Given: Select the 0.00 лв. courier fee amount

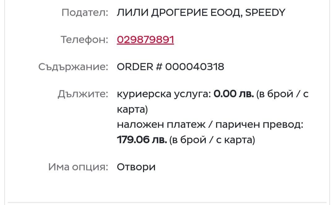Looking at the screenshot, I should click(x=233, y=94).
